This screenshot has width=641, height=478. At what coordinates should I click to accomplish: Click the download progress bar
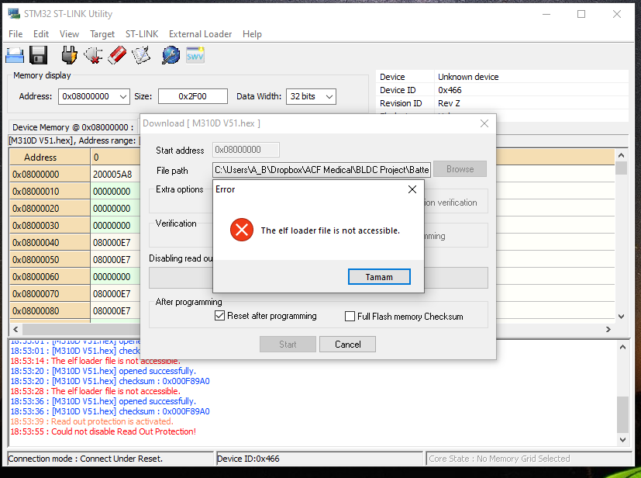click(x=318, y=278)
